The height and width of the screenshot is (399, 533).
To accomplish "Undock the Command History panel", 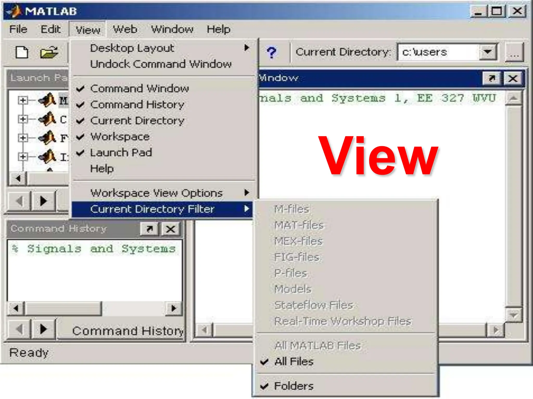I will pos(149,229).
